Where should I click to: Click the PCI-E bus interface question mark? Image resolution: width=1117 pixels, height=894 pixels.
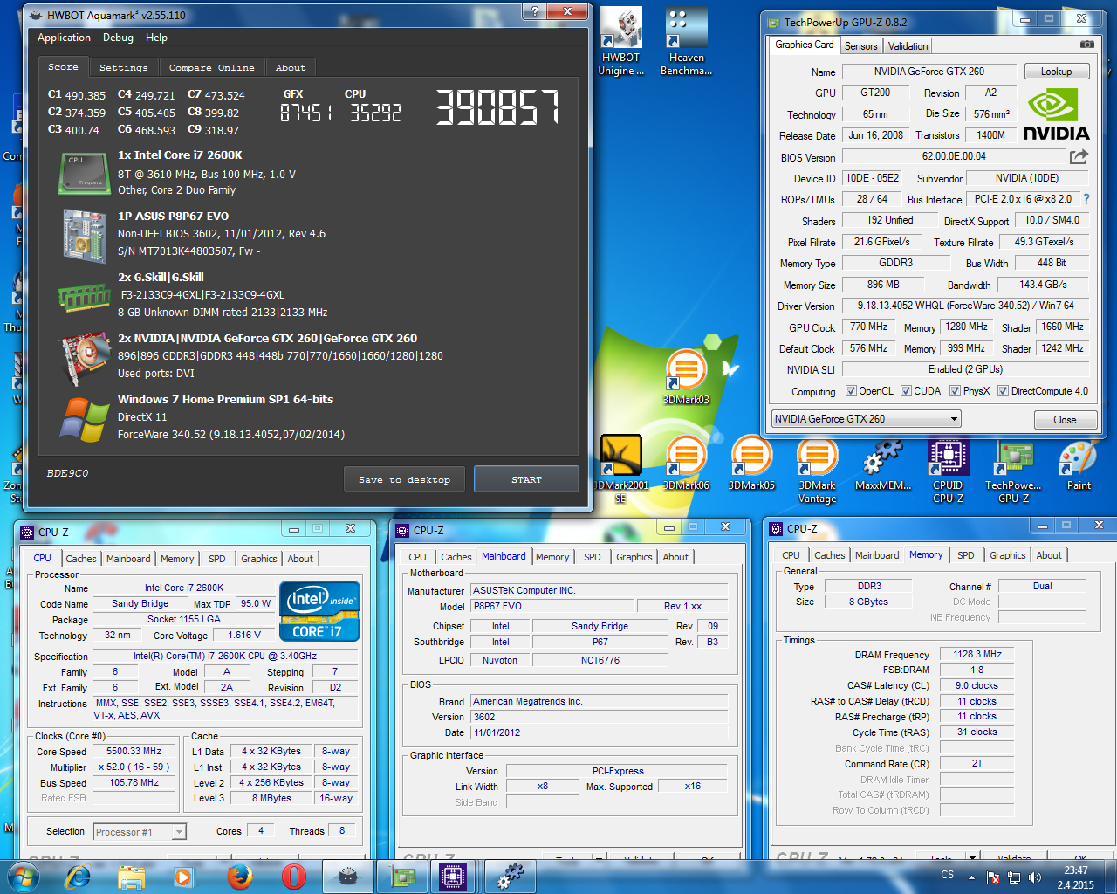(1086, 199)
